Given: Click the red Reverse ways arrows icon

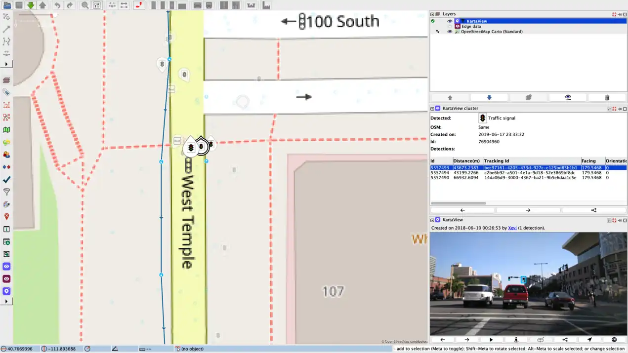Looking at the screenshot, I should [x=139, y=5].
